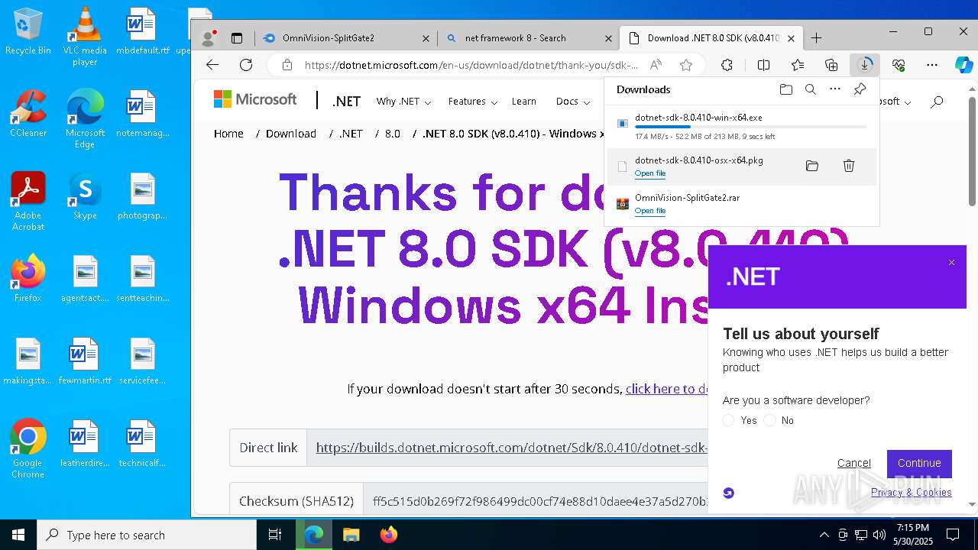Open the Windows Start menu
978x550 pixels.
point(18,535)
